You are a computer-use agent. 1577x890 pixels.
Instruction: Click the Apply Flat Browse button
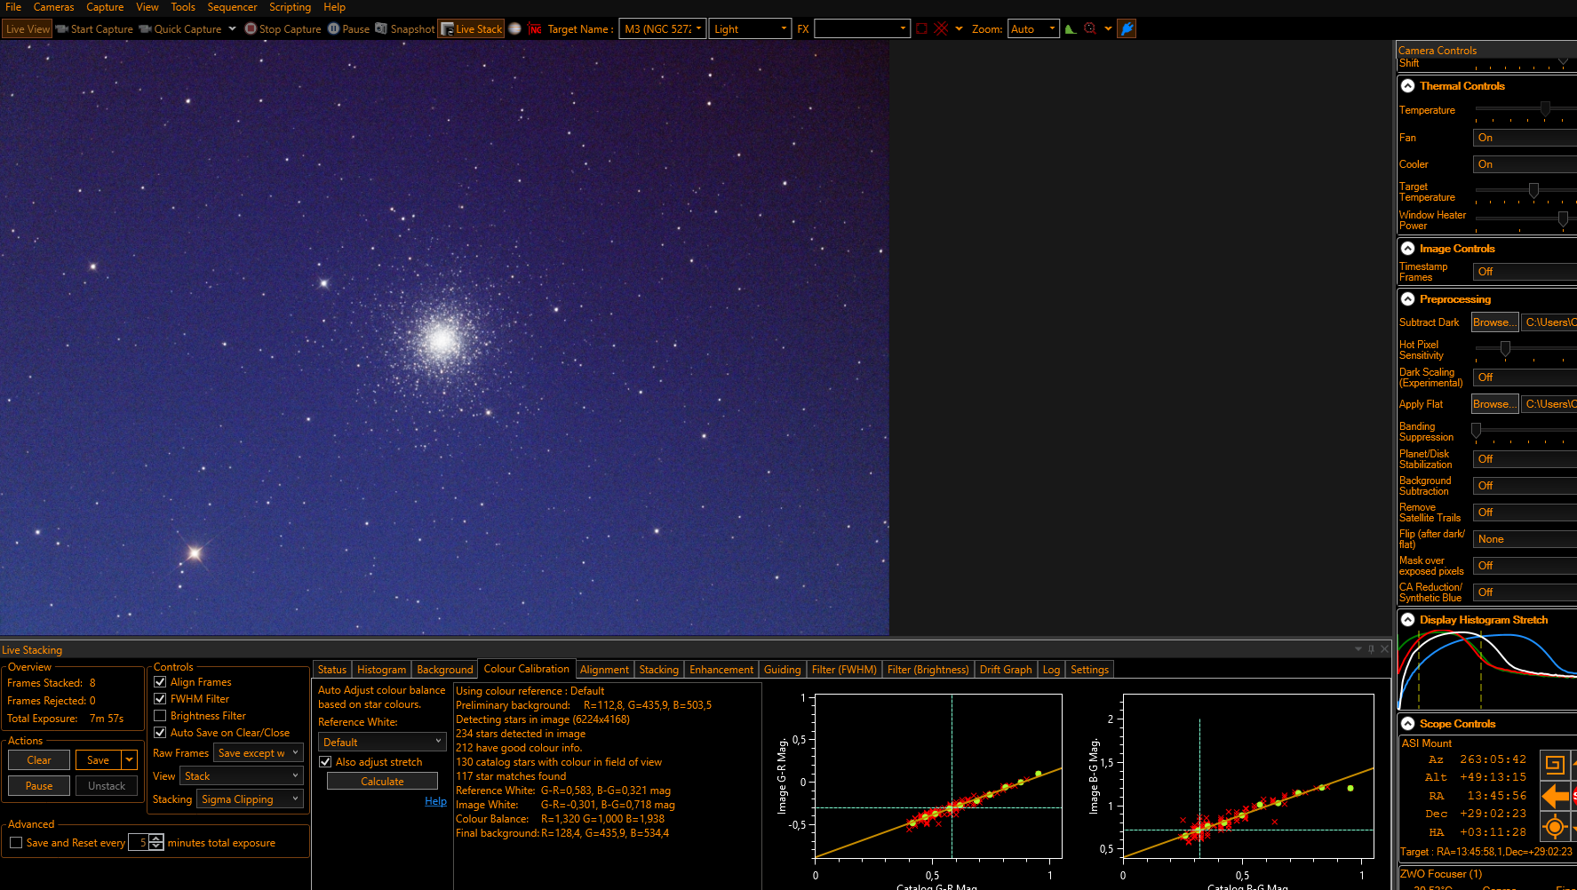pyautogui.click(x=1494, y=404)
